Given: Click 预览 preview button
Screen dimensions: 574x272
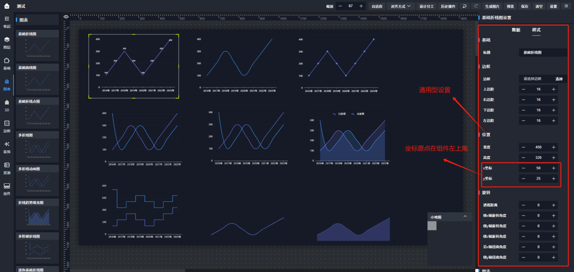Looking at the screenshot, I should tap(510, 6).
